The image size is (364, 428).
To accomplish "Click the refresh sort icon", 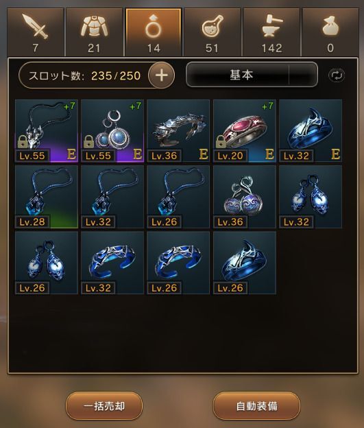I will point(337,75).
